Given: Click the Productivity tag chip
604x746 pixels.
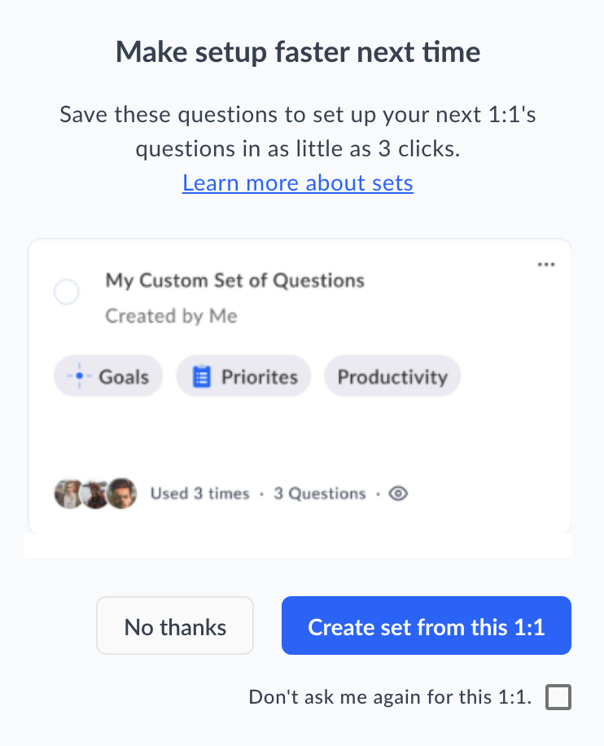Looking at the screenshot, I should 392,377.
